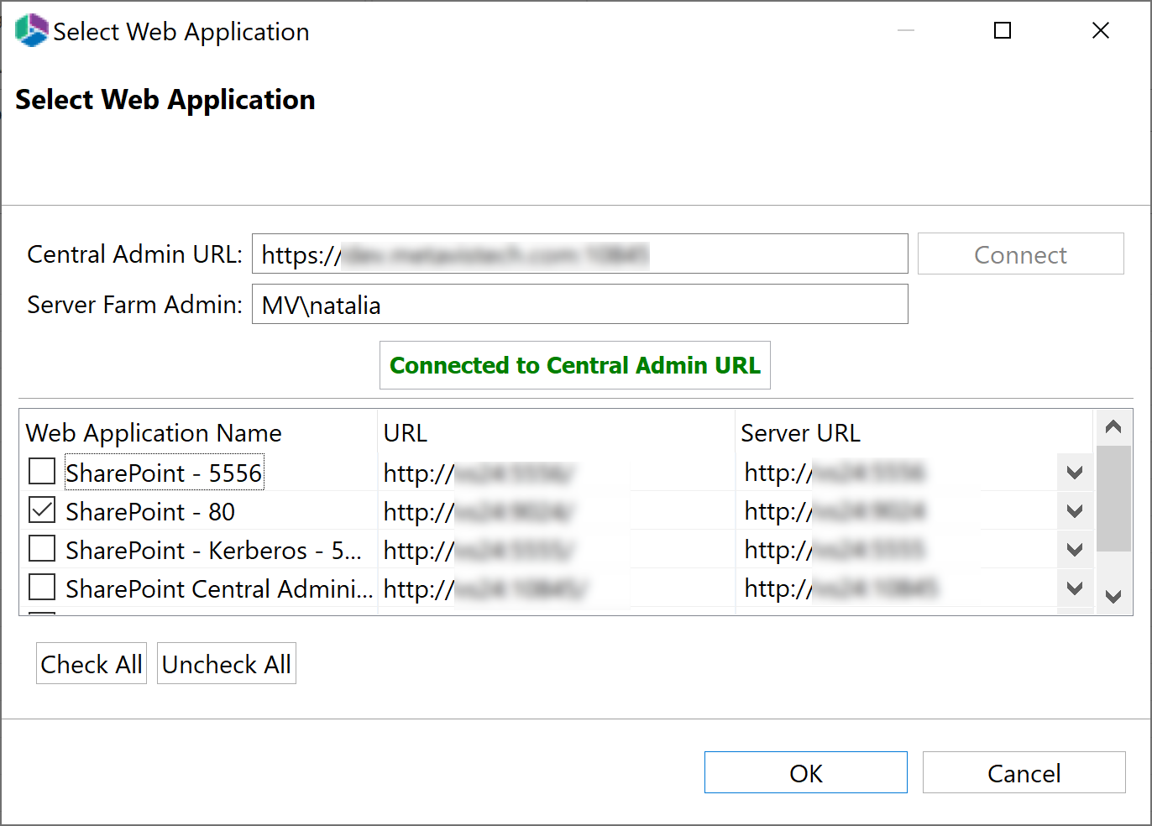Viewport: 1152px width, 826px height.
Task: Click the Web Application Name column header
Action: (x=154, y=433)
